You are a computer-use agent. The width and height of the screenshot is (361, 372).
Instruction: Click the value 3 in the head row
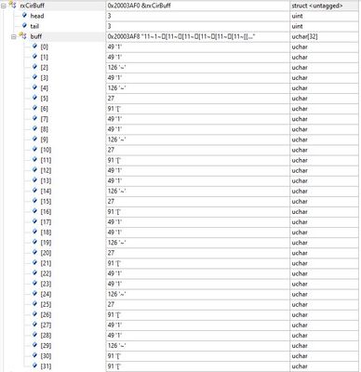pos(110,16)
